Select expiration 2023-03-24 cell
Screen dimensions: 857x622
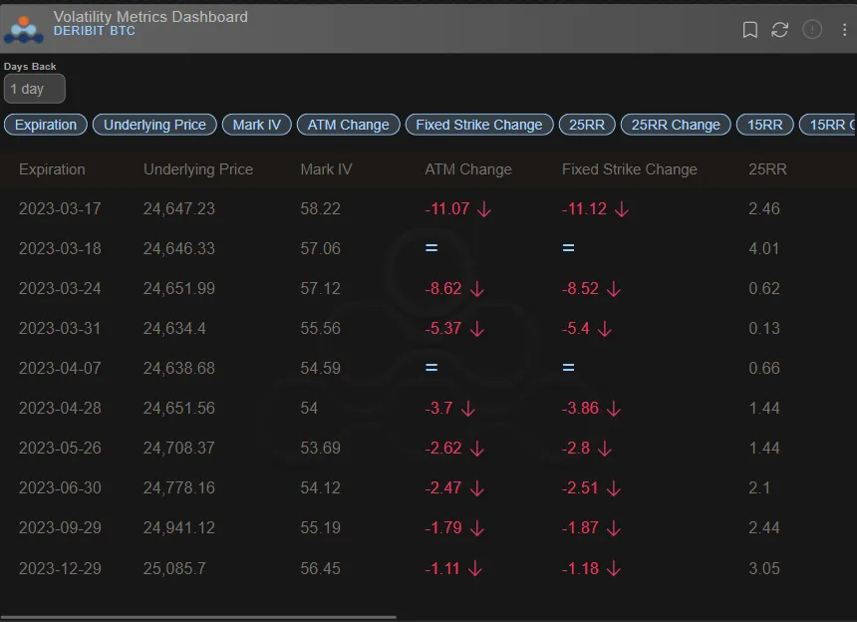(60, 289)
